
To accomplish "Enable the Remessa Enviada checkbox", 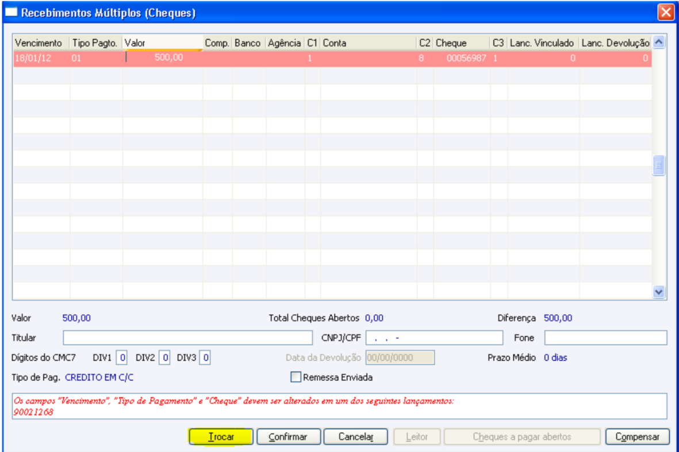I will click(296, 377).
